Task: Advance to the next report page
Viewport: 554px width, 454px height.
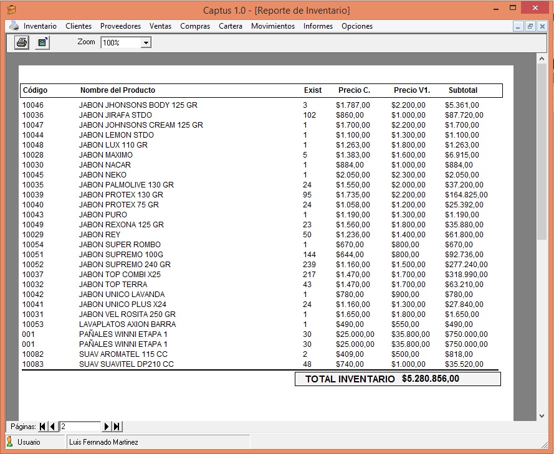Action: [x=107, y=427]
